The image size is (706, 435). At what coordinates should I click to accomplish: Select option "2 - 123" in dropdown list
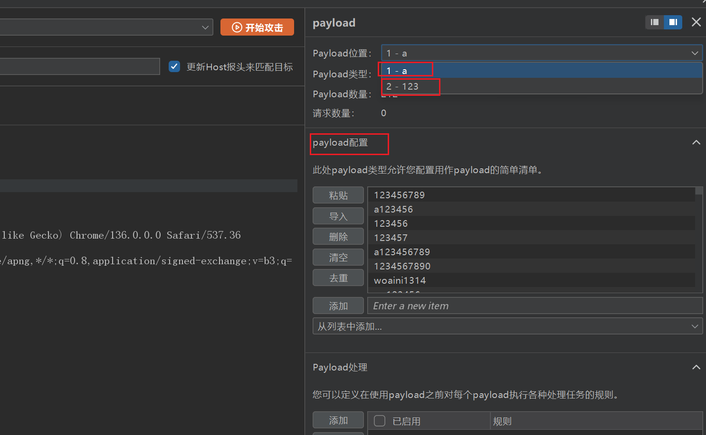coord(541,86)
